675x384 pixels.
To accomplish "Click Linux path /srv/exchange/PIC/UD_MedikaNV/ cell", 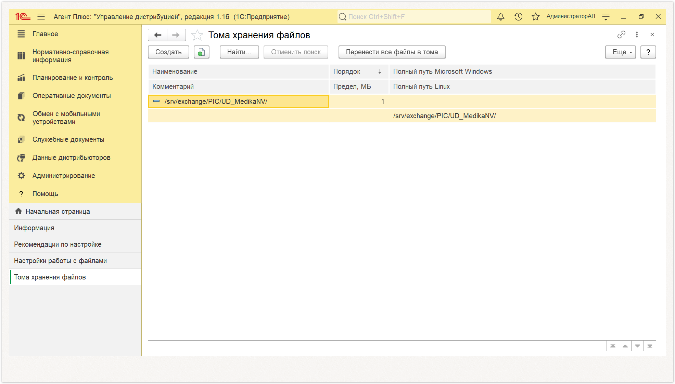I will click(522, 116).
